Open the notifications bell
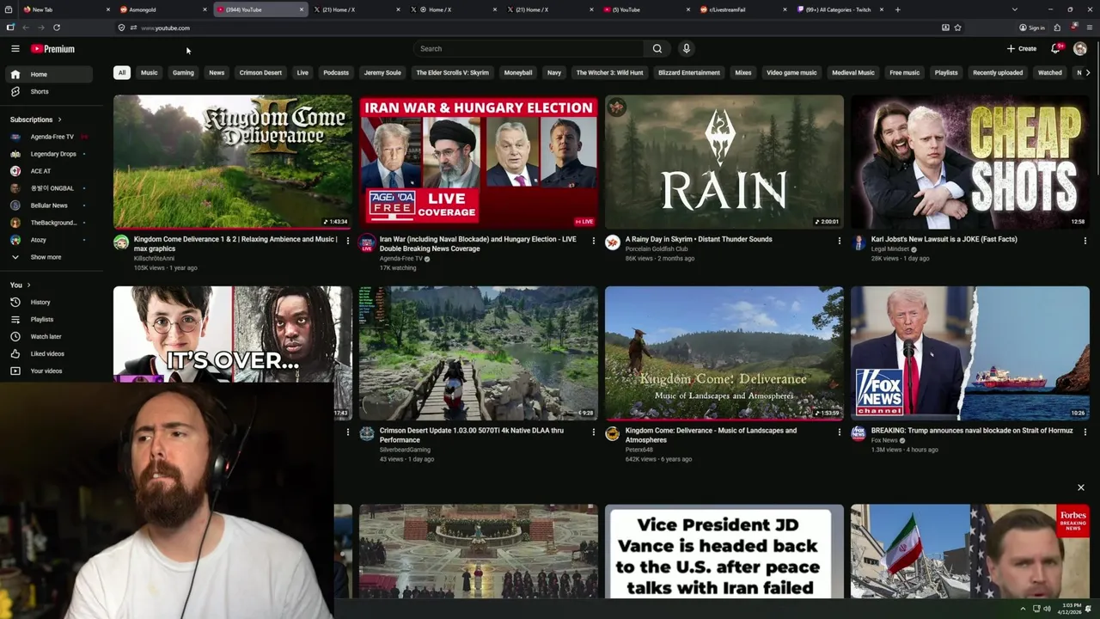The height and width of the screenshot is (619, 1100). point(1055,49)
